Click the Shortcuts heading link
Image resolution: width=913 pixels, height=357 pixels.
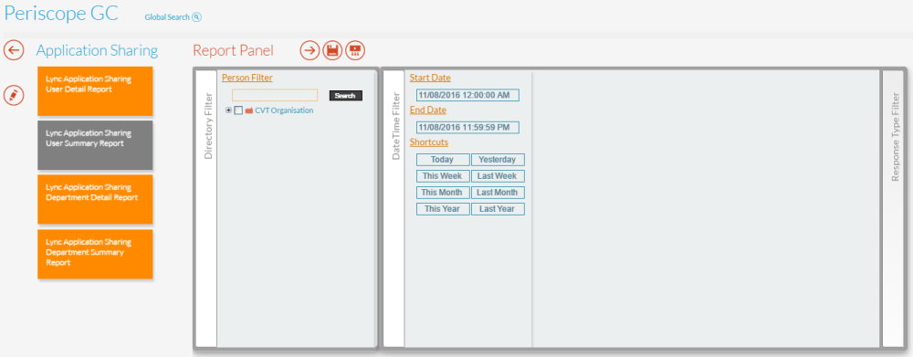pyautogui.click(x=429, y=142)
